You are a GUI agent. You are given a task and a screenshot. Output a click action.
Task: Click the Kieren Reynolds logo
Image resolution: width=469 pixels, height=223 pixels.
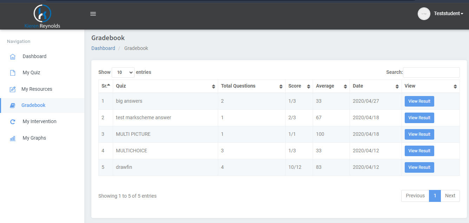42,16
